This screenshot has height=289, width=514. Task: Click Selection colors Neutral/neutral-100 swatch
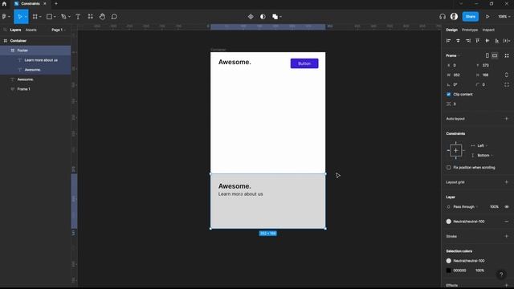click(448, 261)
